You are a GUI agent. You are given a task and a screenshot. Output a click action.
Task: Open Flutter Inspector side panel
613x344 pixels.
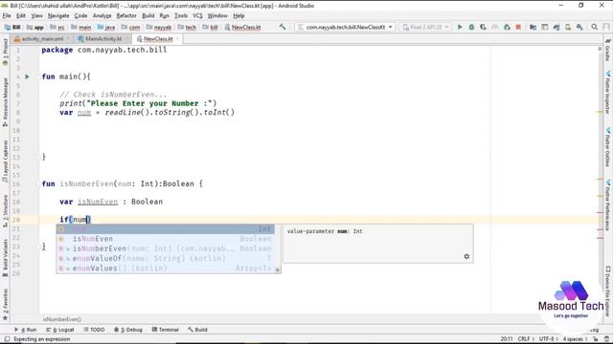tap(608, 92)
